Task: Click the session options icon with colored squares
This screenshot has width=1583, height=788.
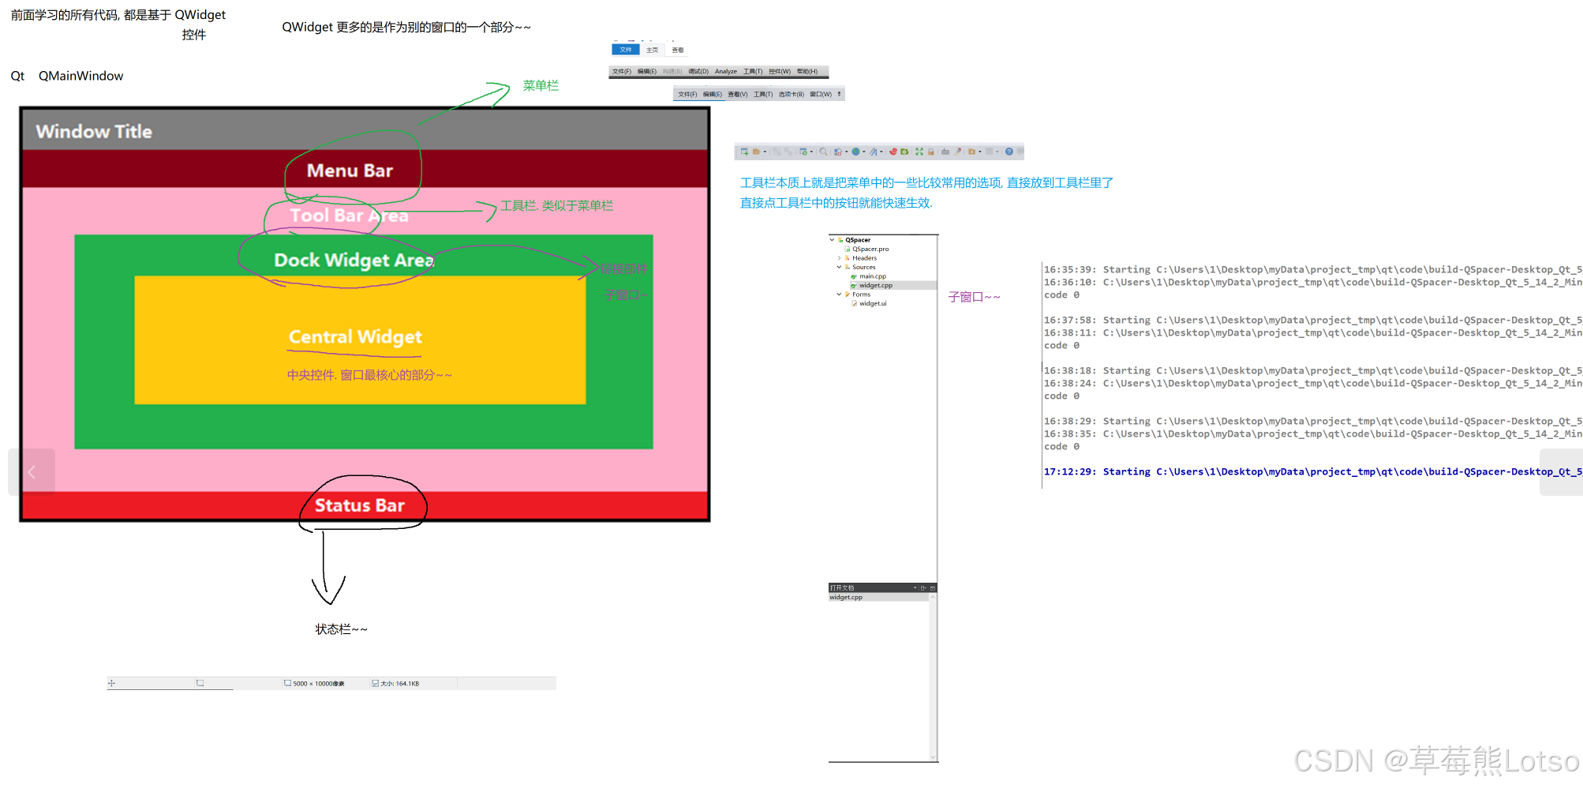Action: (838, 152)
